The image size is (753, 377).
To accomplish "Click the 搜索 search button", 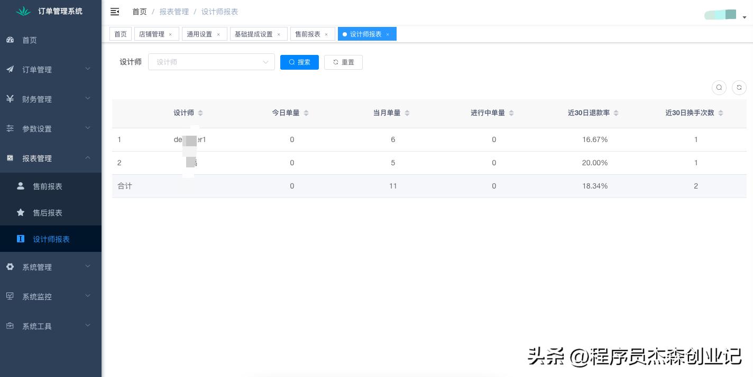I will coord(299,62).
